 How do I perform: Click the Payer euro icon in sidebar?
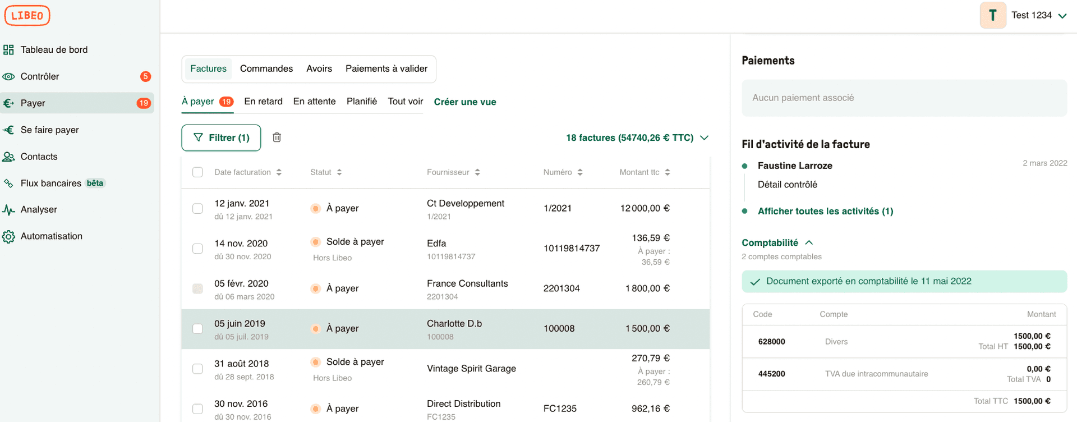click(8, 103)
